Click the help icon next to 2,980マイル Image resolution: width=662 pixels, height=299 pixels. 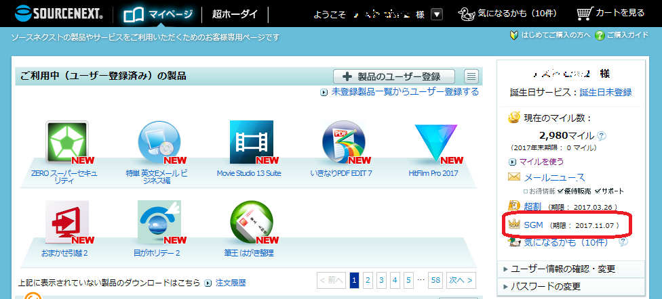[602, 136]
